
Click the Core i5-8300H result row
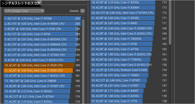point(123,8)
